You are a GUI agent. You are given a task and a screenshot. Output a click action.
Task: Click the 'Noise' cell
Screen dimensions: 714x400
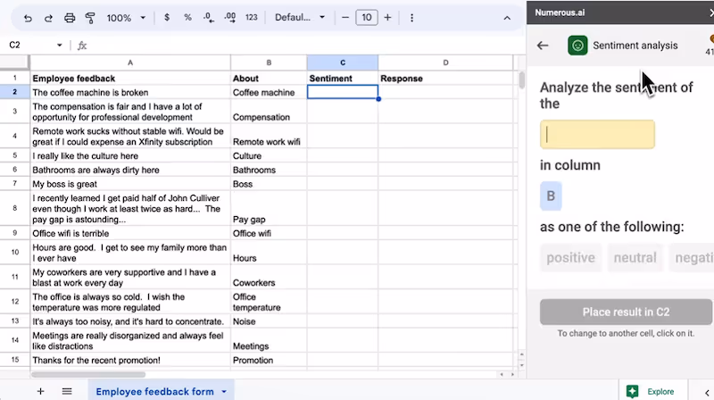[x=269, y=321]
